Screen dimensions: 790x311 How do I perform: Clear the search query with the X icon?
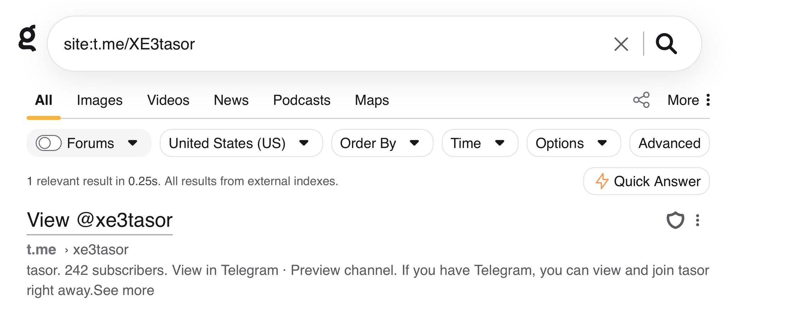621,44
